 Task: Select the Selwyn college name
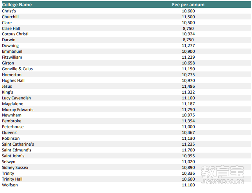click(x=9, y=162)
